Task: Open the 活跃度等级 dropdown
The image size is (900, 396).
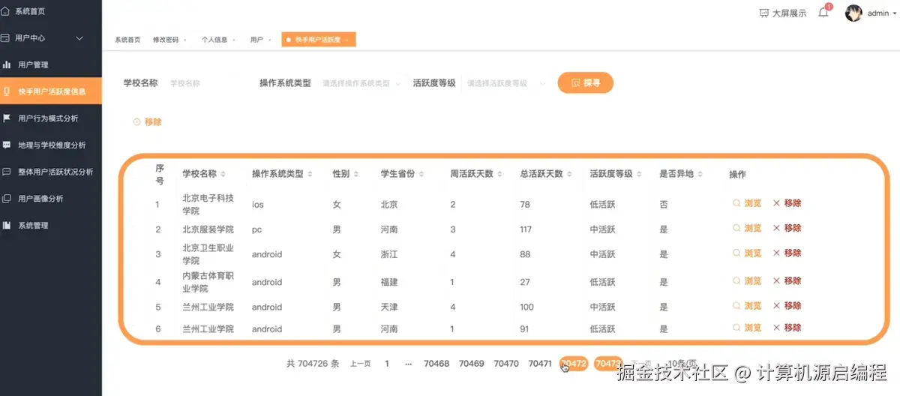Action: 507,84
